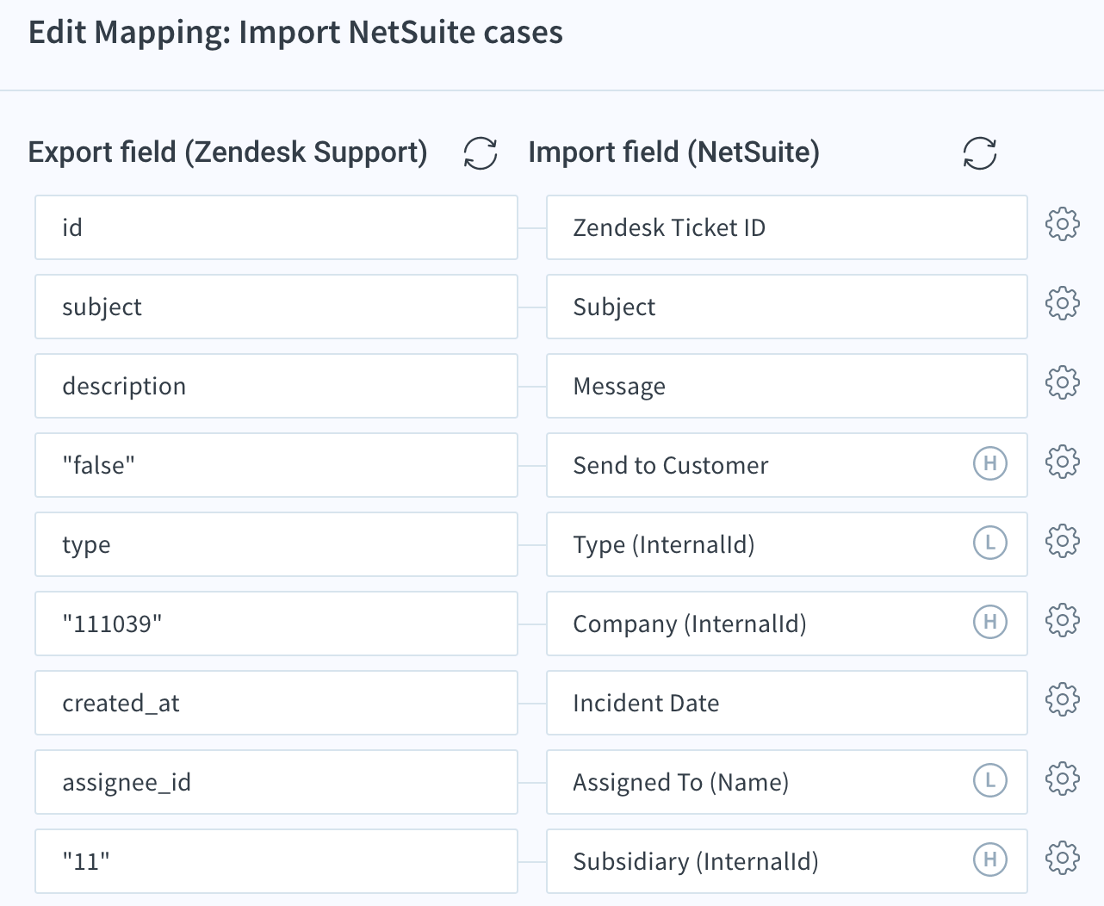Viewport: 1104px width, 906px height.
Task: Select the 'assignee_id' export field
Action: 276,782
